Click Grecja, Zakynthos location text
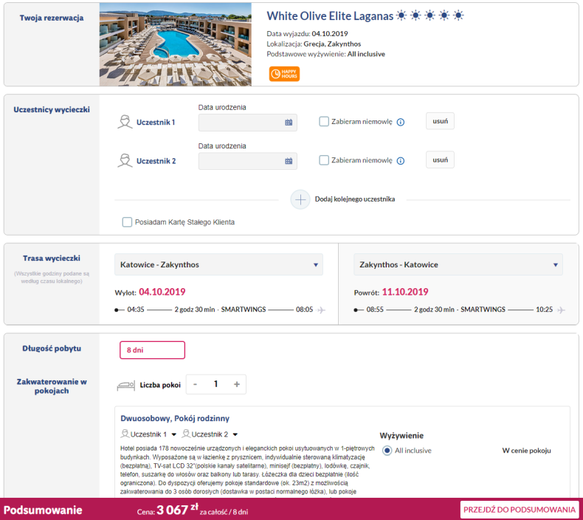583x520 pixels. pos(332,44)
